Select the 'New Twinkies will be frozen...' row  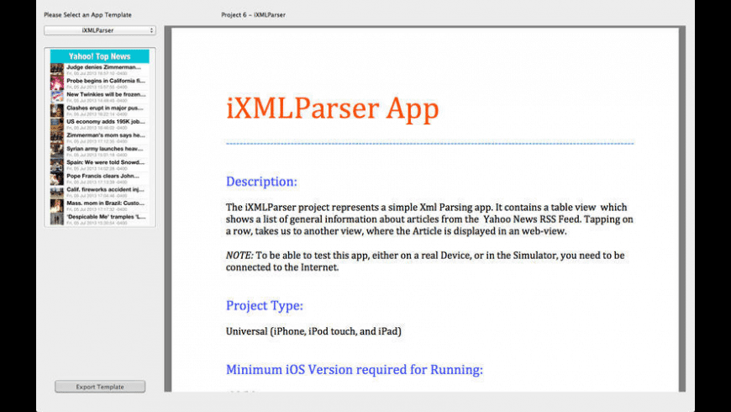(x=100, y=97)
